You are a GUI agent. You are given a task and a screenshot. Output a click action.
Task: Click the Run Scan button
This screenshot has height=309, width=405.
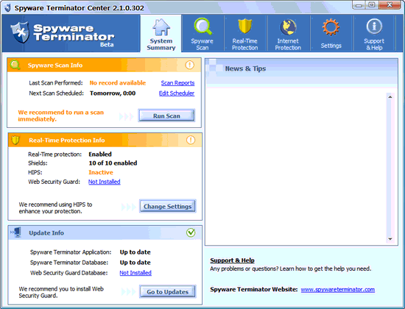click(x=166, y=116)
